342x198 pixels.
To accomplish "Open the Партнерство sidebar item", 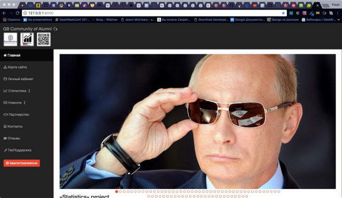I will click(26, 114).
